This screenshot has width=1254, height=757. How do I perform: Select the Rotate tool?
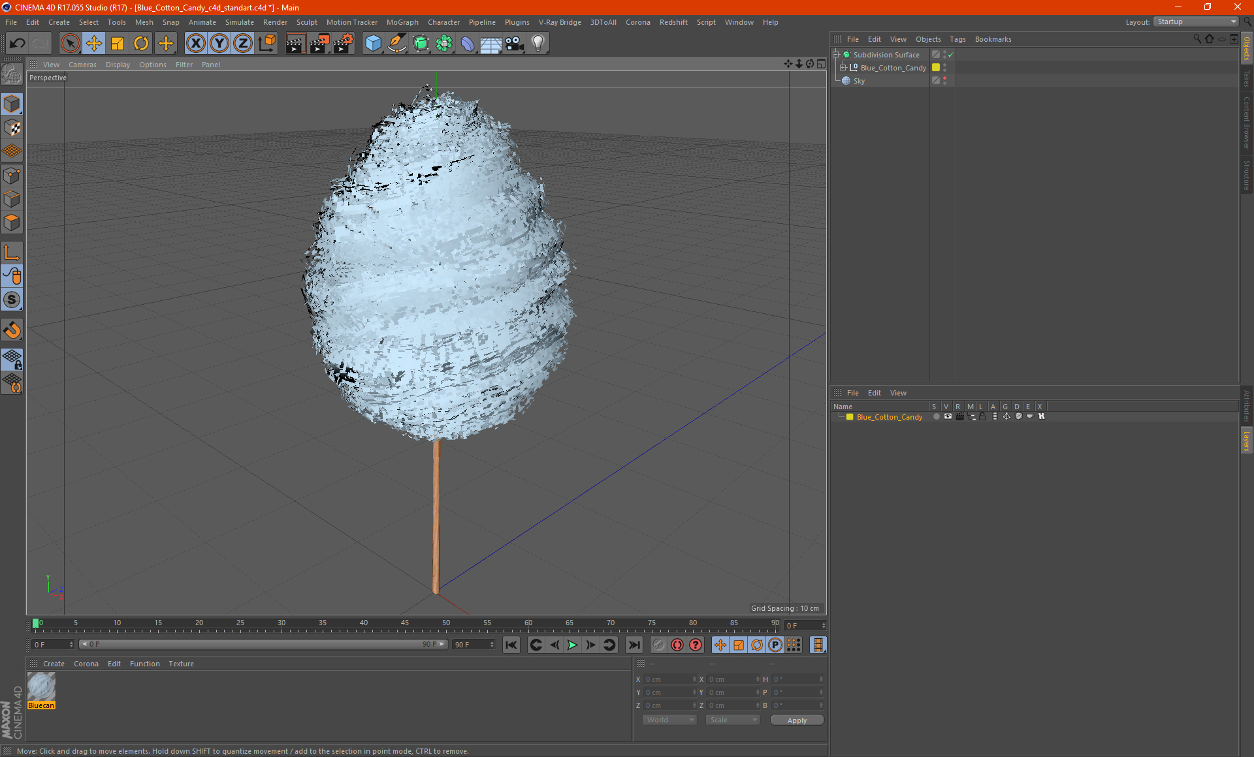point(141,44)
